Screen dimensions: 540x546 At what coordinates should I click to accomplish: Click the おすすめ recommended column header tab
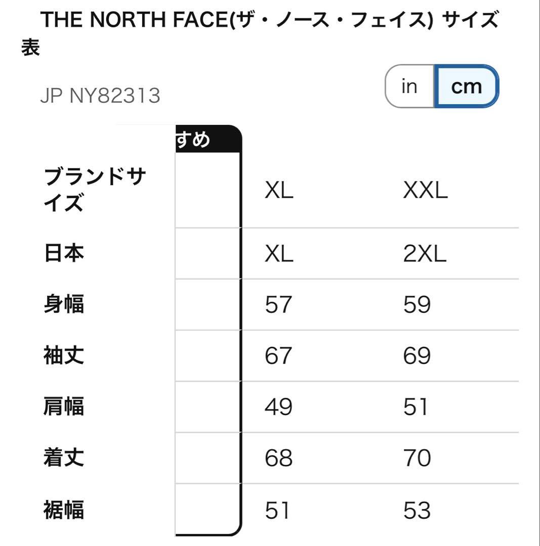click(x=207, y=139)
